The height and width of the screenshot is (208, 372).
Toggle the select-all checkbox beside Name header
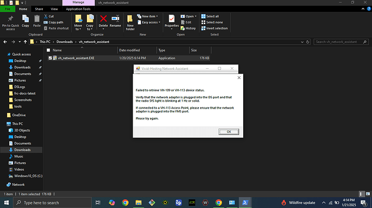click(49, 50)
